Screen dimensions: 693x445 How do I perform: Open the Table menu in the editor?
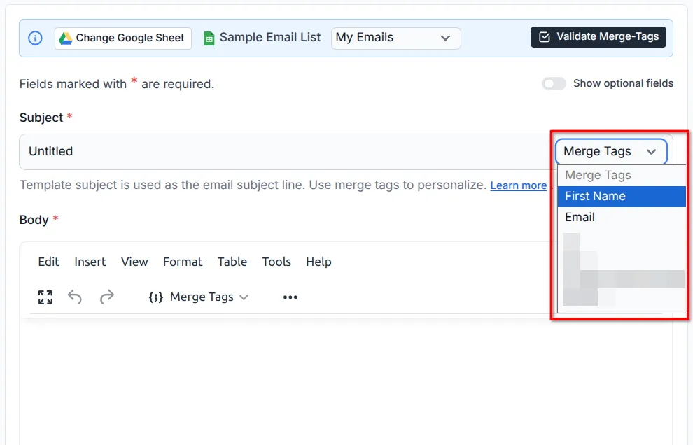232,262
